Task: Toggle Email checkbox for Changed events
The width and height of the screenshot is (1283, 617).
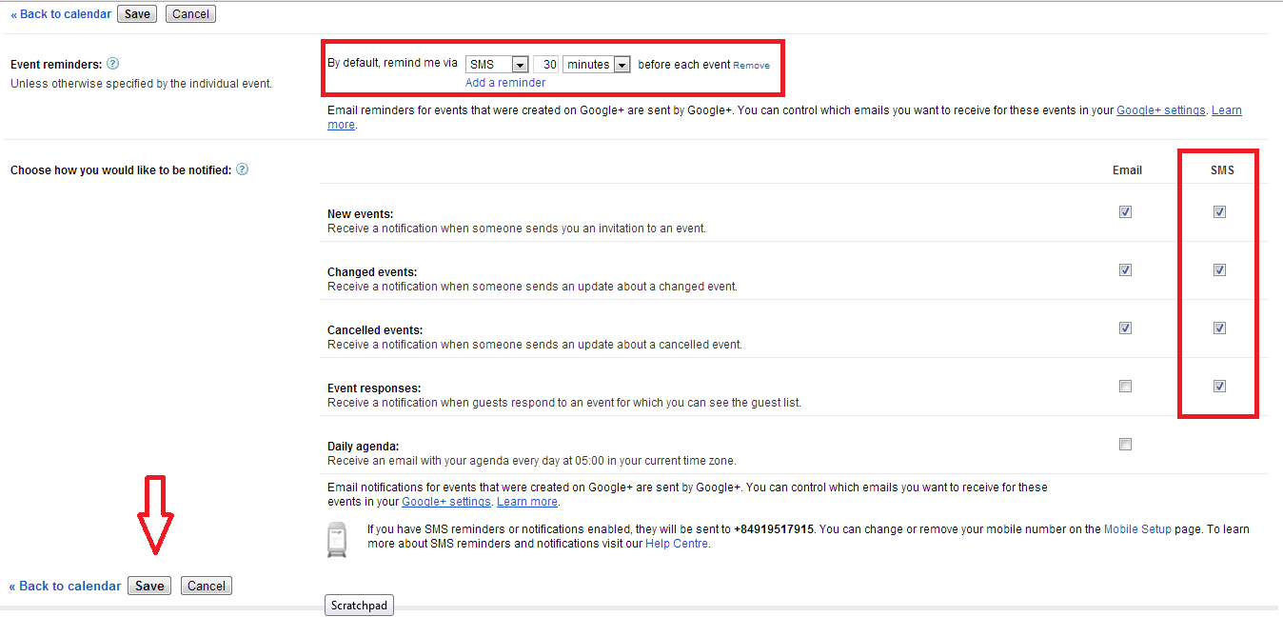Action: tap(1126, 270)
